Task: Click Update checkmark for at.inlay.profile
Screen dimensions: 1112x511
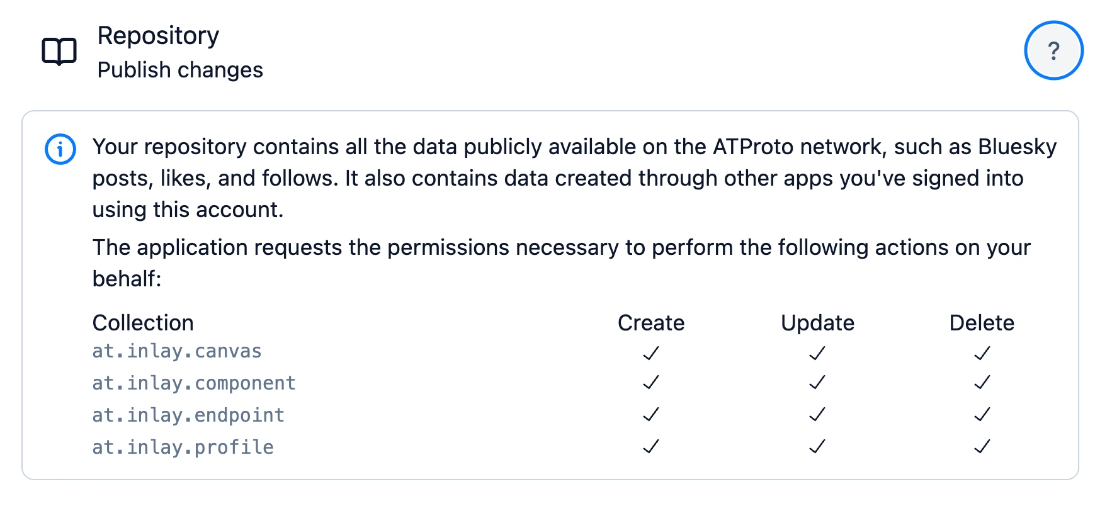Action: [x=817, y=447]
